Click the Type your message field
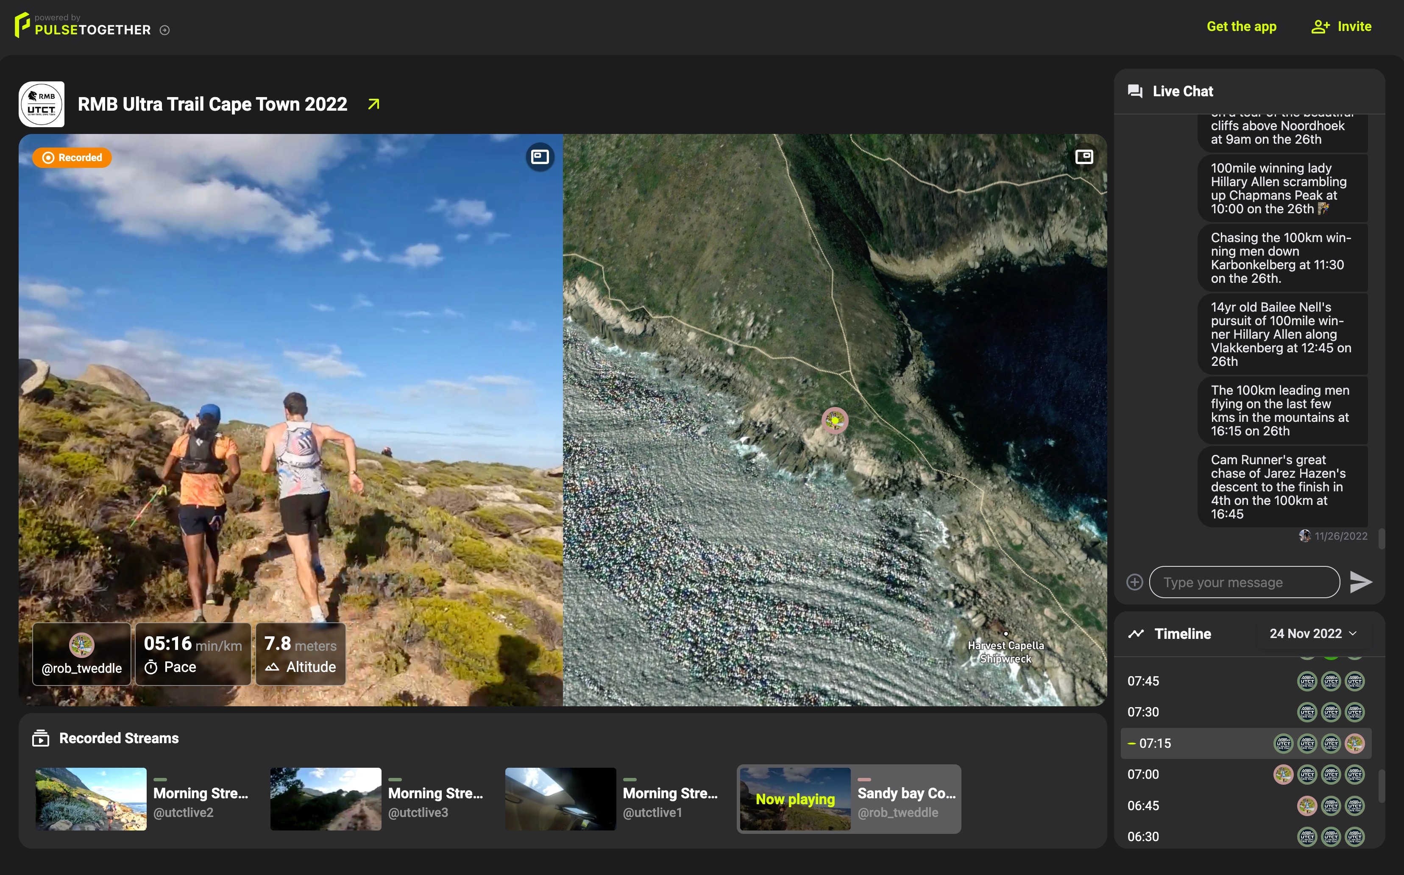The image size is (1404, 875). 1244,582
